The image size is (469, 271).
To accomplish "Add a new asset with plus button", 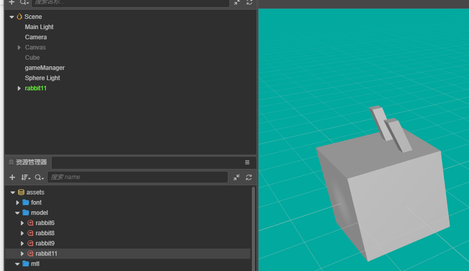I will (x=12, y=178).
